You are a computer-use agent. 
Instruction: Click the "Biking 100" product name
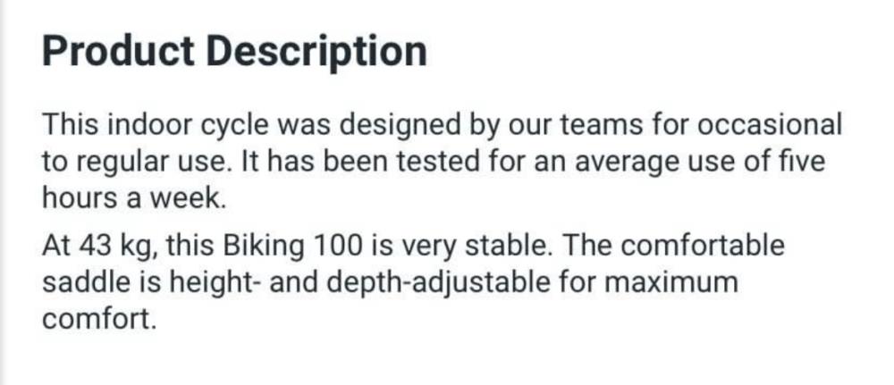(292, 247)
